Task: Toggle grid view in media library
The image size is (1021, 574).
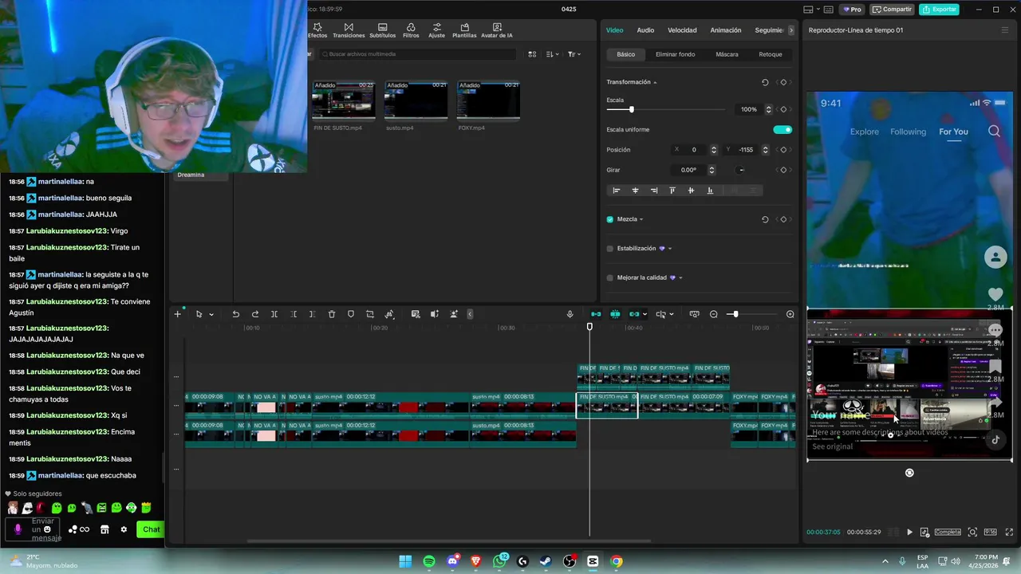Action: pos(532,54)
